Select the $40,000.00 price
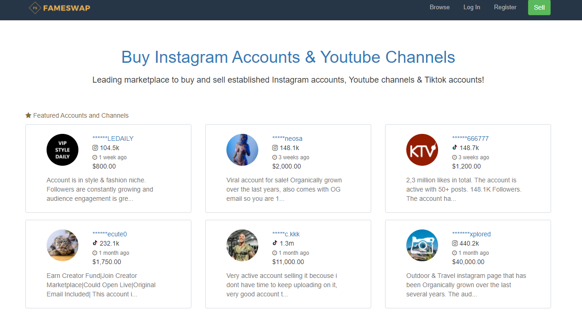Viewport: 582px width, 313px height. tap(468, 262)
